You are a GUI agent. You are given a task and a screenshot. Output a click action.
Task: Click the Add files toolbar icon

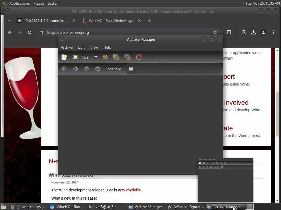[x=116, y=57]
